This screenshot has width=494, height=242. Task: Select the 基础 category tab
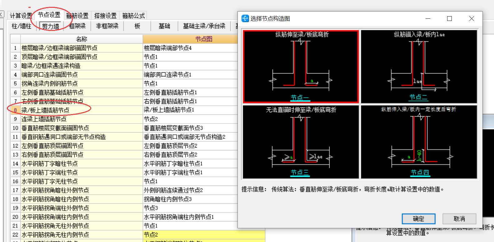164,26
